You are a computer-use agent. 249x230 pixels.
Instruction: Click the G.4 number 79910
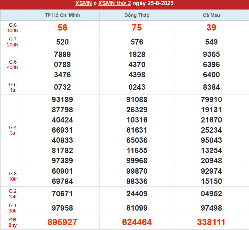211,100
